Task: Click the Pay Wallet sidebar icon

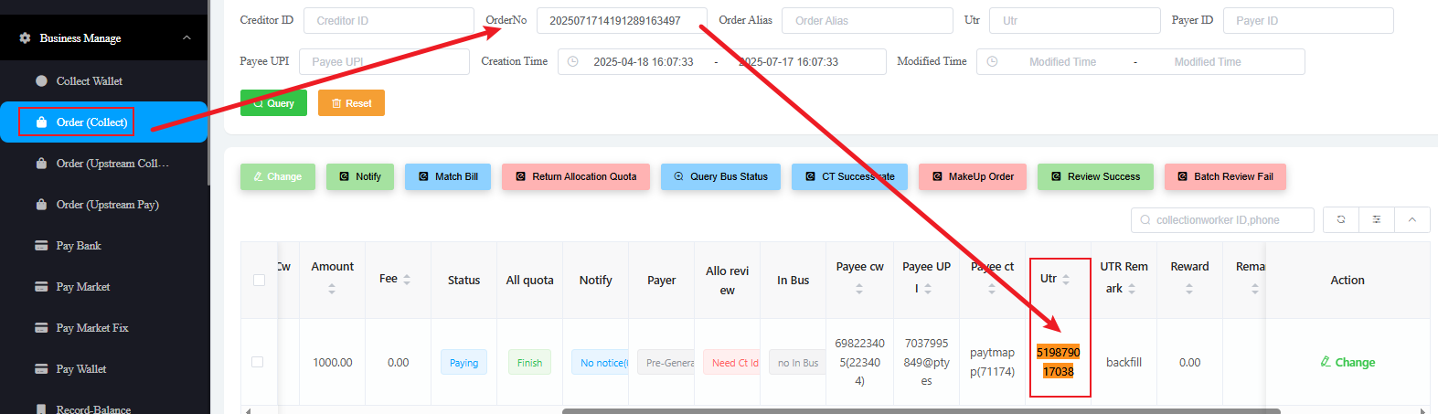Action: (x=41, y=369)
